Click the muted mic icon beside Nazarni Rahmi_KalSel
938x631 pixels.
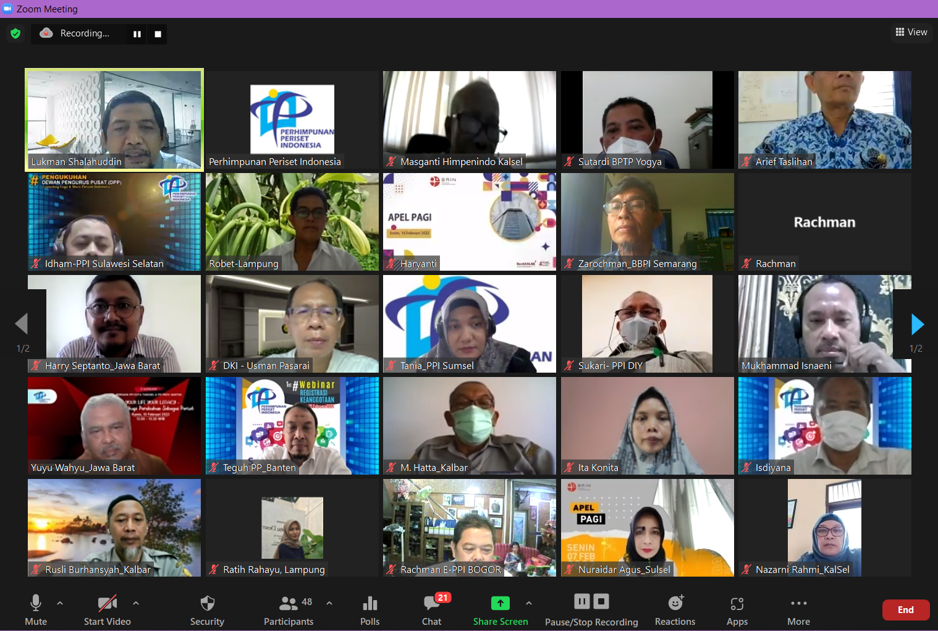click(747, 570)
